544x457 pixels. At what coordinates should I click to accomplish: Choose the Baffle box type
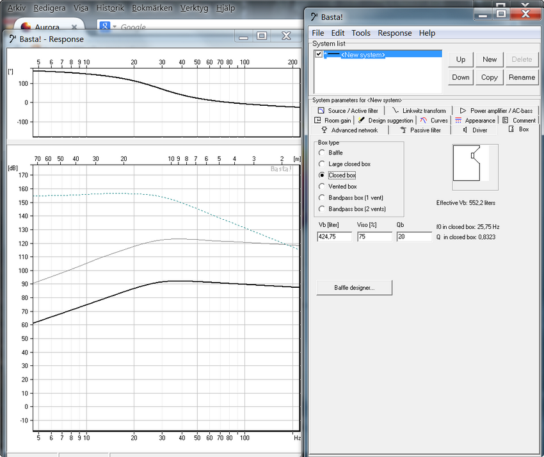[322, 153]
